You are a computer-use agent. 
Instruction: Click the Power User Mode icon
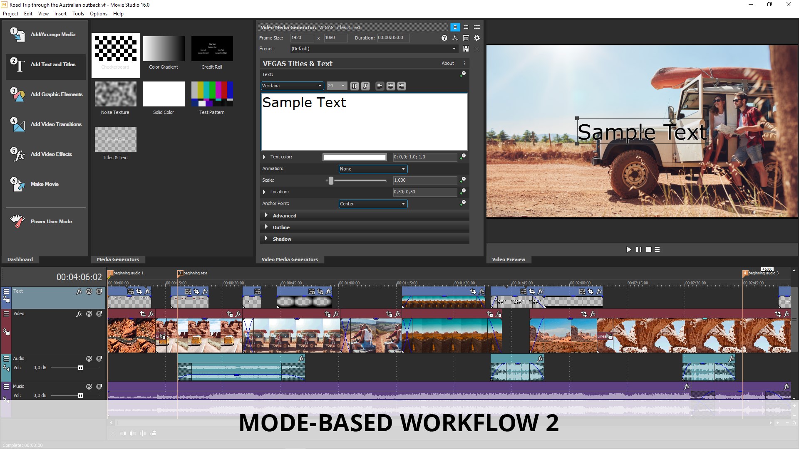pyautogui.click(x=17, y=222)
